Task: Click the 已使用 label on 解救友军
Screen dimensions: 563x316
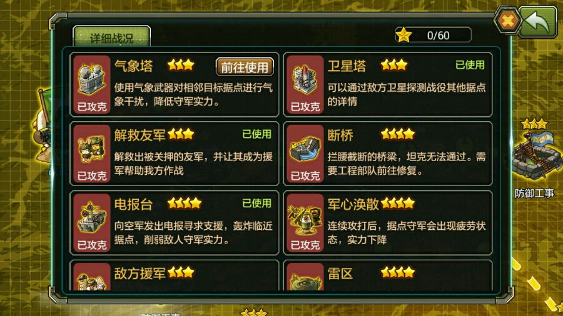Action: [256, 134]
